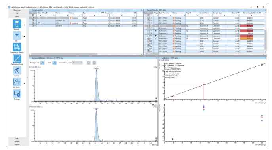Screen dimensions: 272x150
Task: Open Sample Type filter in Sample Results
Action: [x=224, y=15]
